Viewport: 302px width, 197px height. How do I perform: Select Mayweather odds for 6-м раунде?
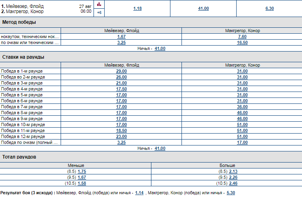(121, 101)
